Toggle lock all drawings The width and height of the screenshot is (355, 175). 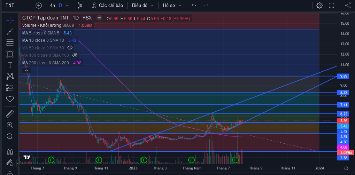pos(10,173)
